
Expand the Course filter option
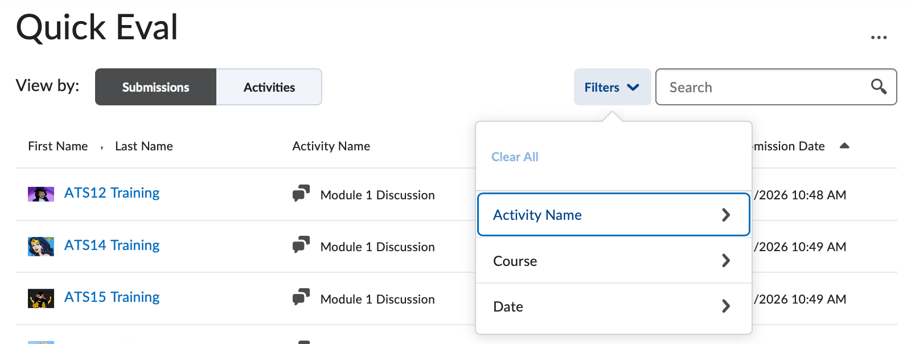[x=613, y=261]
